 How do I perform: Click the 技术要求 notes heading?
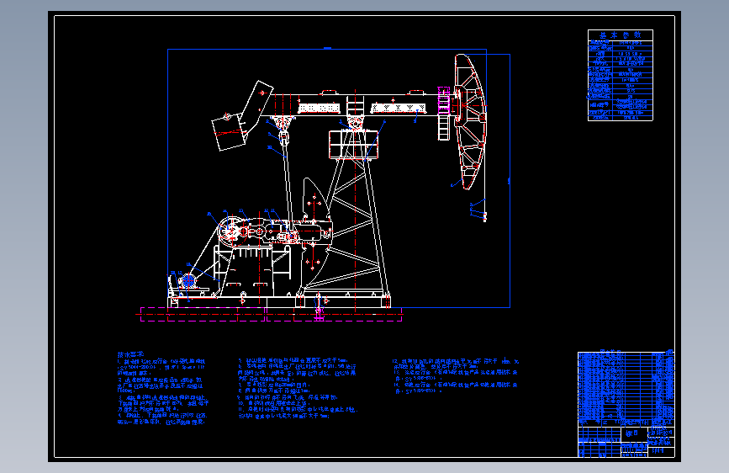(130, 355)
